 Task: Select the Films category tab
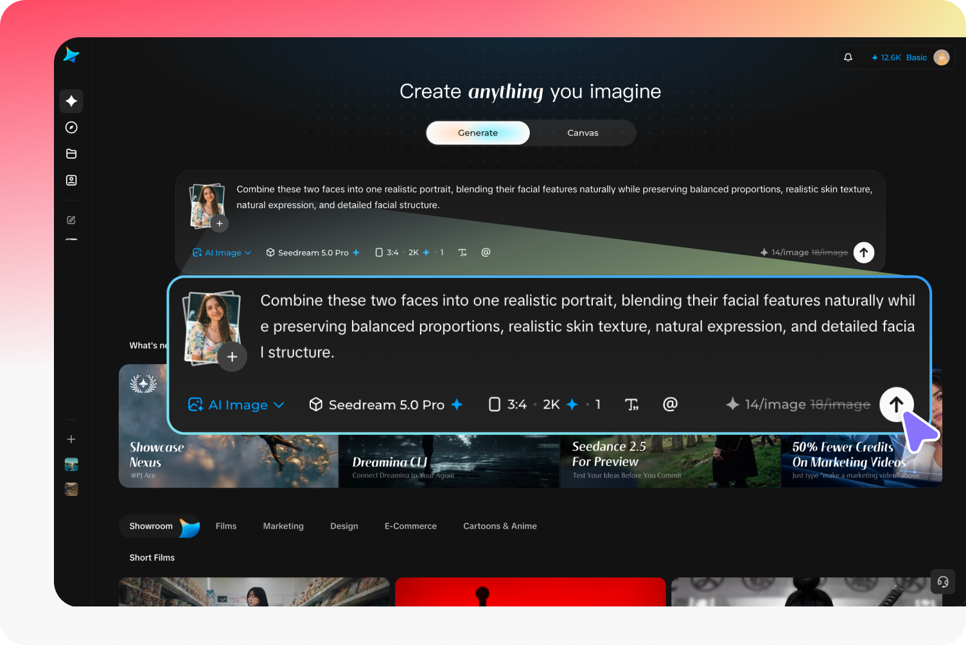(226, 526)
